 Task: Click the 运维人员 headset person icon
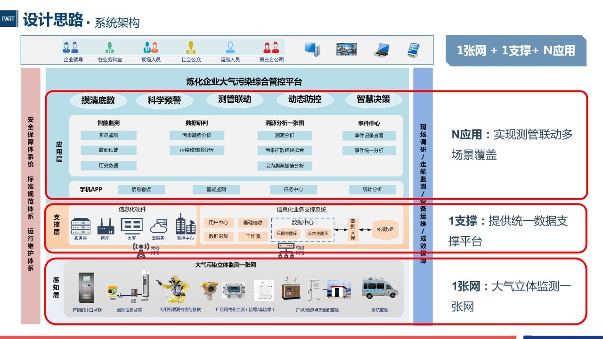coord(230,48)
